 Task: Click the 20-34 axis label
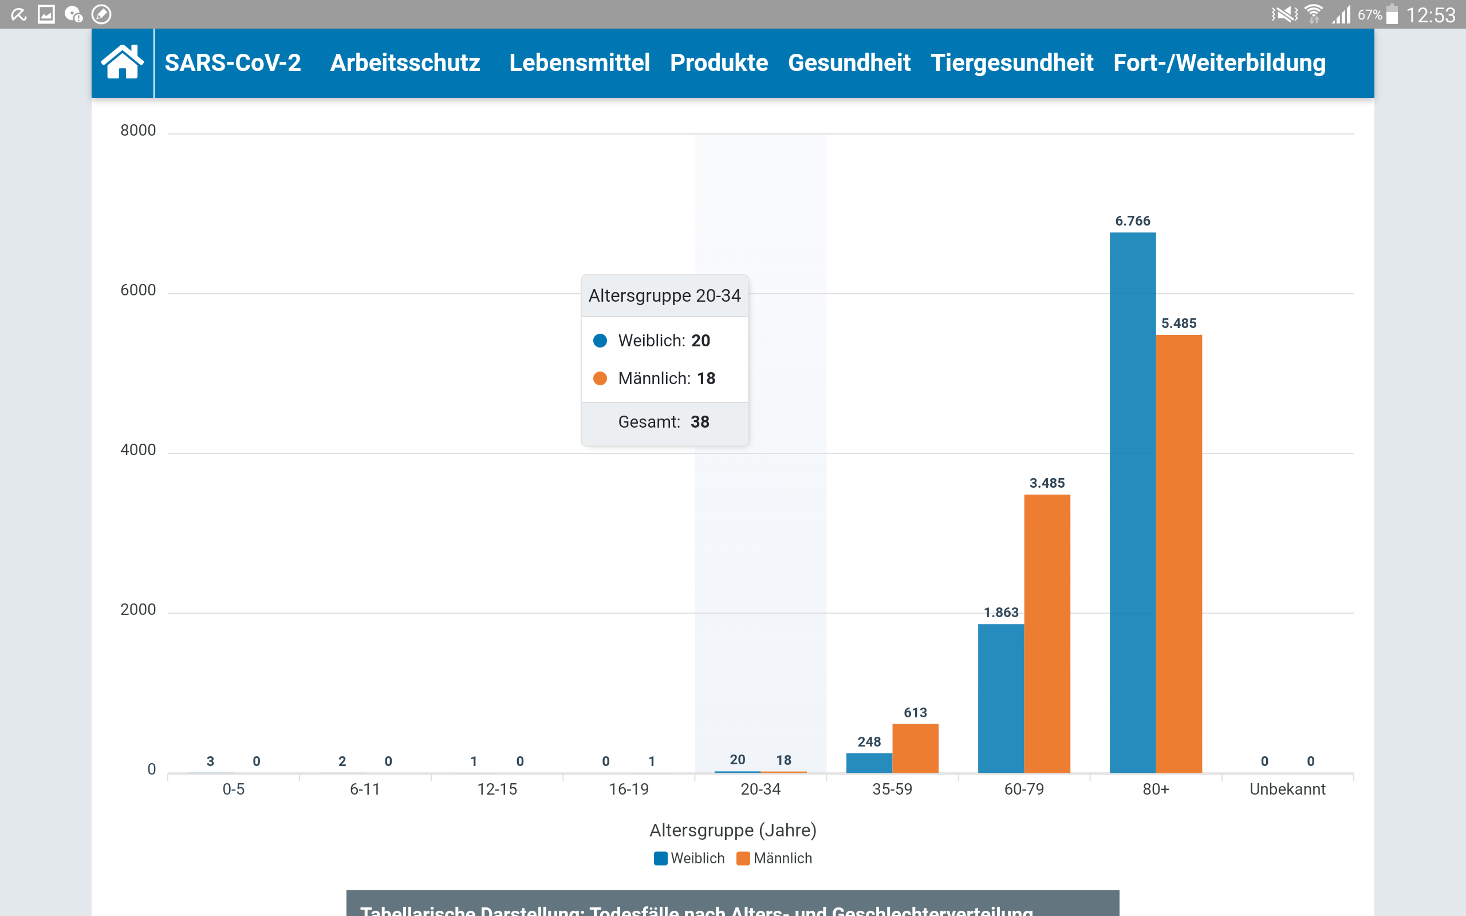pos(760,789)
